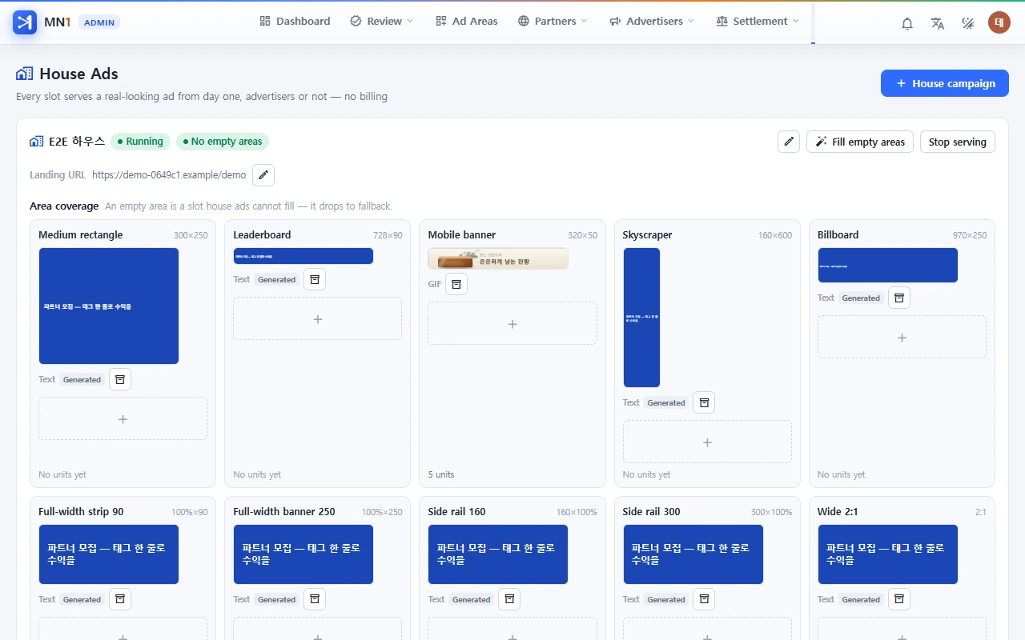Image resolution: width=1025 pixels, height=640 pixels.
Task: Click the No empty areas badge
Action: [x=223, y=142]
